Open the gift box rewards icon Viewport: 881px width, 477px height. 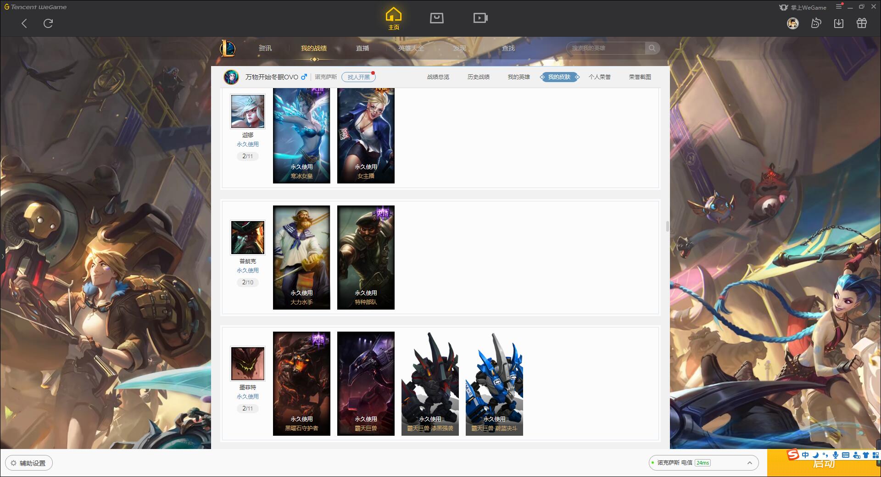tap(862, 23)
